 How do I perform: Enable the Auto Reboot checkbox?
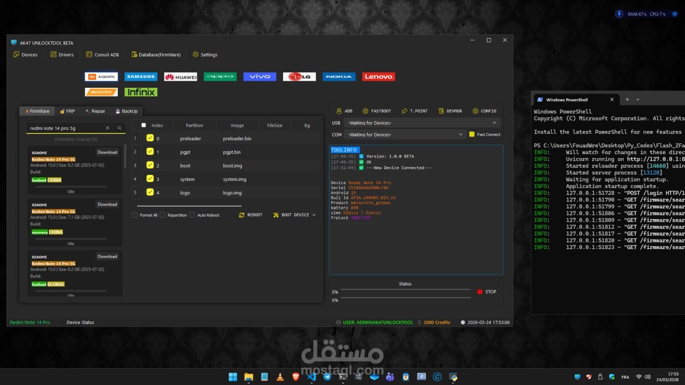pos(193,215)
